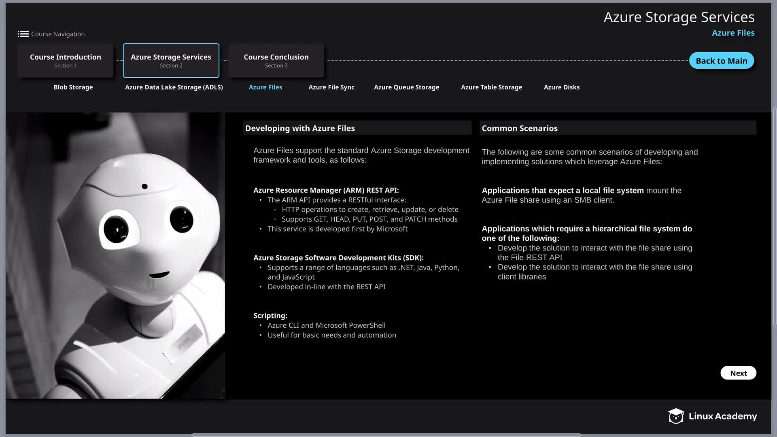This screenshot has width=777, height=437.
Task: Click the vertical scrollbar on right edge
Action: 775,216
